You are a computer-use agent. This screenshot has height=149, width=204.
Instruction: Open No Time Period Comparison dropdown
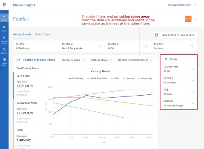coord(135,60)
